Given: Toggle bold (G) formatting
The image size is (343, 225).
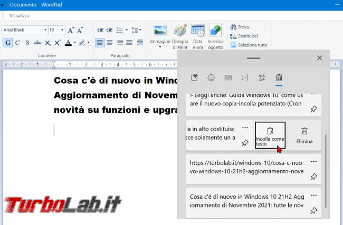Looking at the screenshot, I should [x=8, y=43].
